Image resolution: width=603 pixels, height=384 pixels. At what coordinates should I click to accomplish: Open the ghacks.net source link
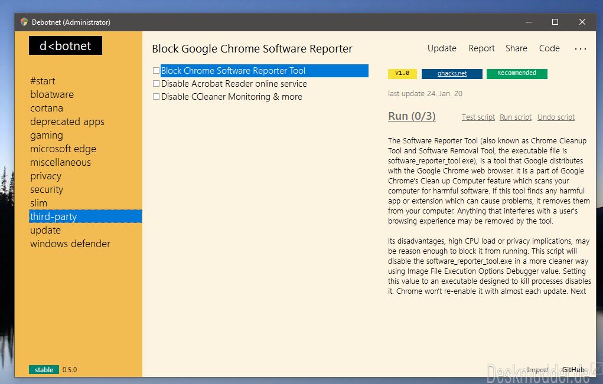(x=452, y=73)
